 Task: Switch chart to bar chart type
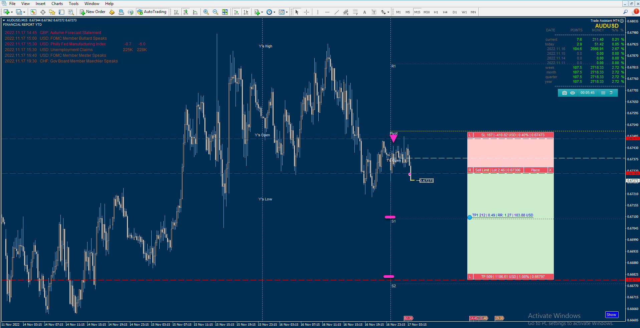(x=176, y=12)
